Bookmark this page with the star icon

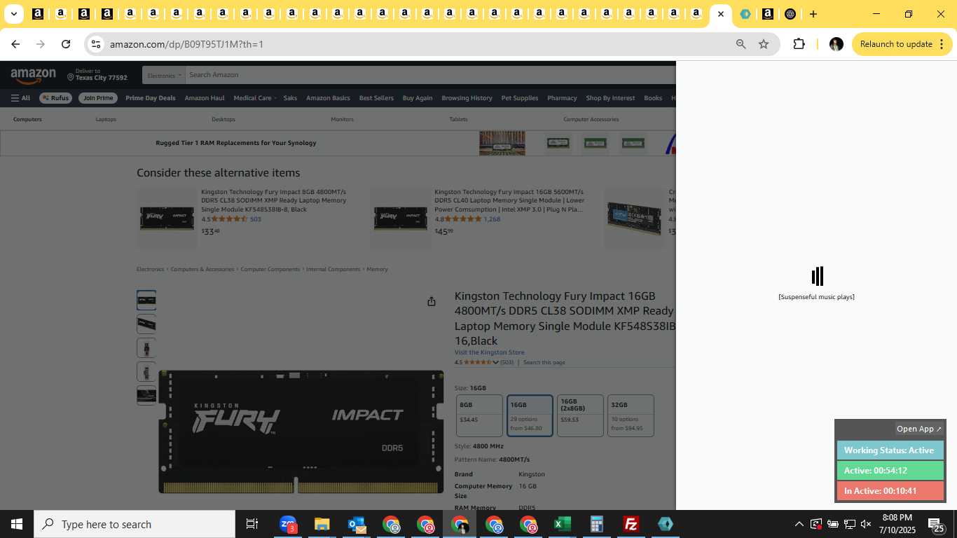(764, 44)
